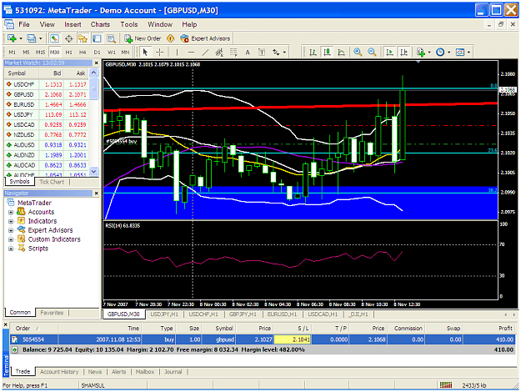Toggle the Expert Advisors button
The height and width of the screenshot is (392, 521).
click(x=205, y=38)
